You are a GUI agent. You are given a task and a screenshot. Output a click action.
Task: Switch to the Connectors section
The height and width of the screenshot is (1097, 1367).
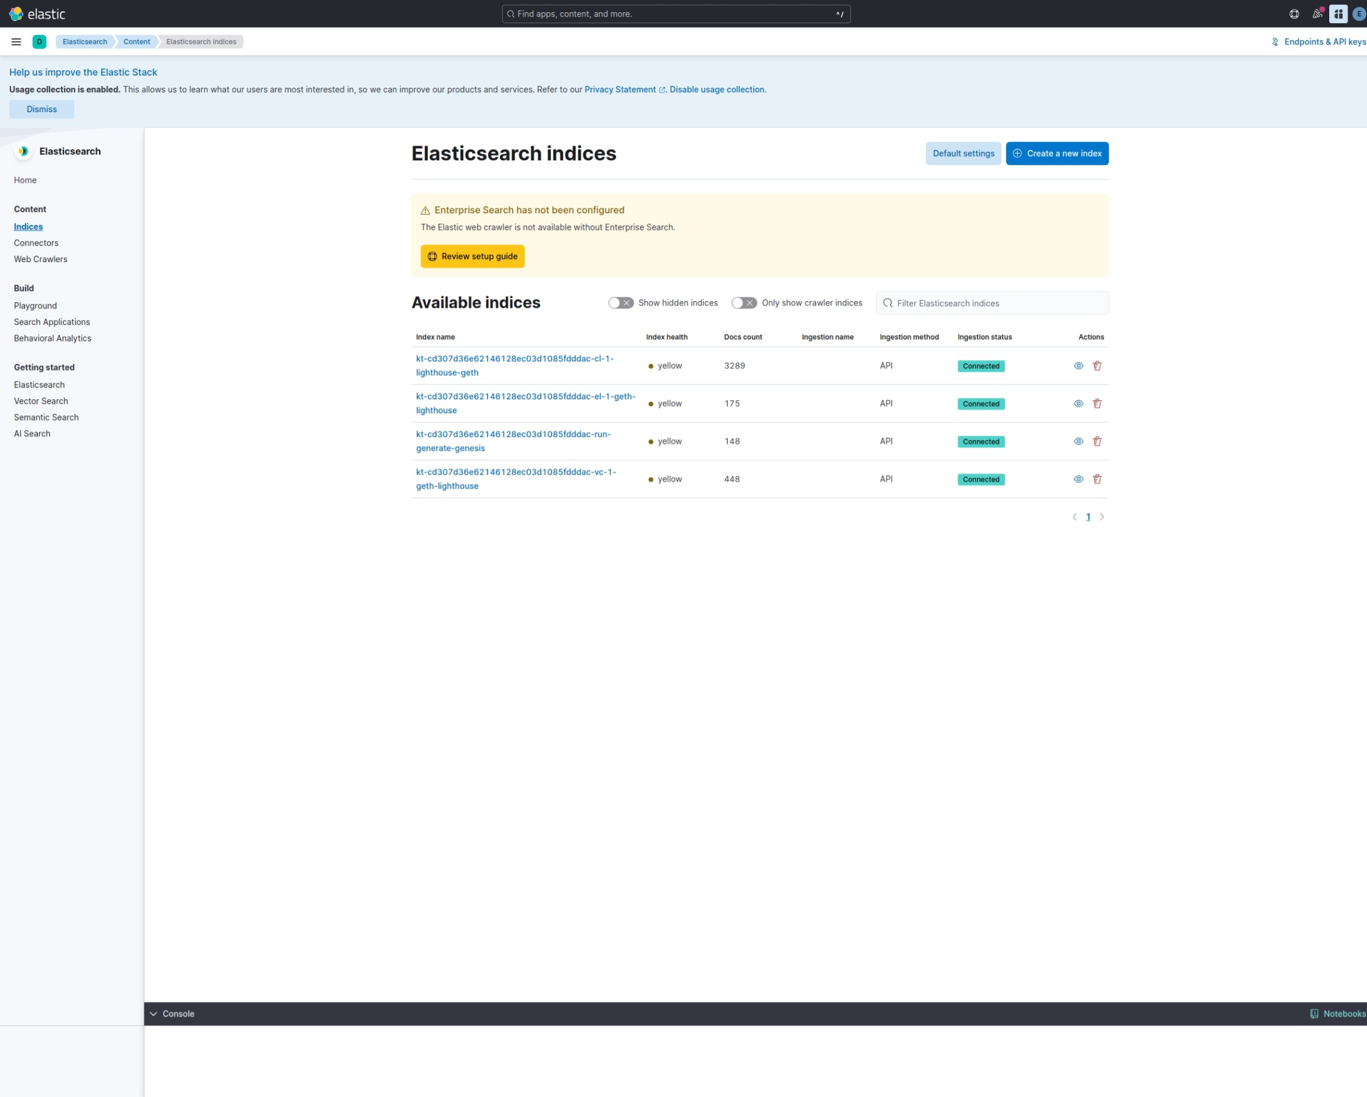pyautogui.click(x=36, y=243)
